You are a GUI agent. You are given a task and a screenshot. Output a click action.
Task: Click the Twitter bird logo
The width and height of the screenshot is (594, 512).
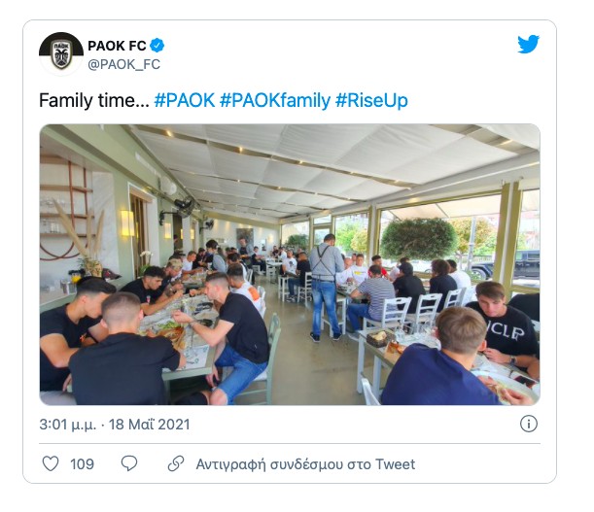pos(528,44)
